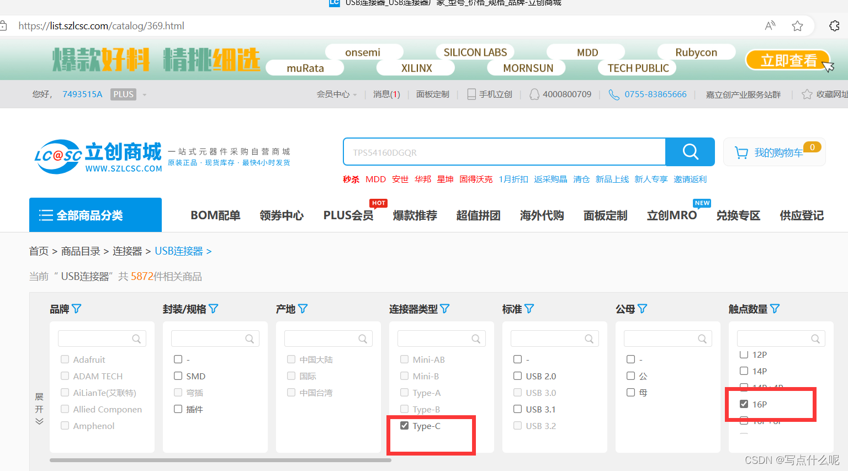The width and height of the screenshot is (848, 471).
Task: Click search icon in 公母 filter box
Action: 702,339
